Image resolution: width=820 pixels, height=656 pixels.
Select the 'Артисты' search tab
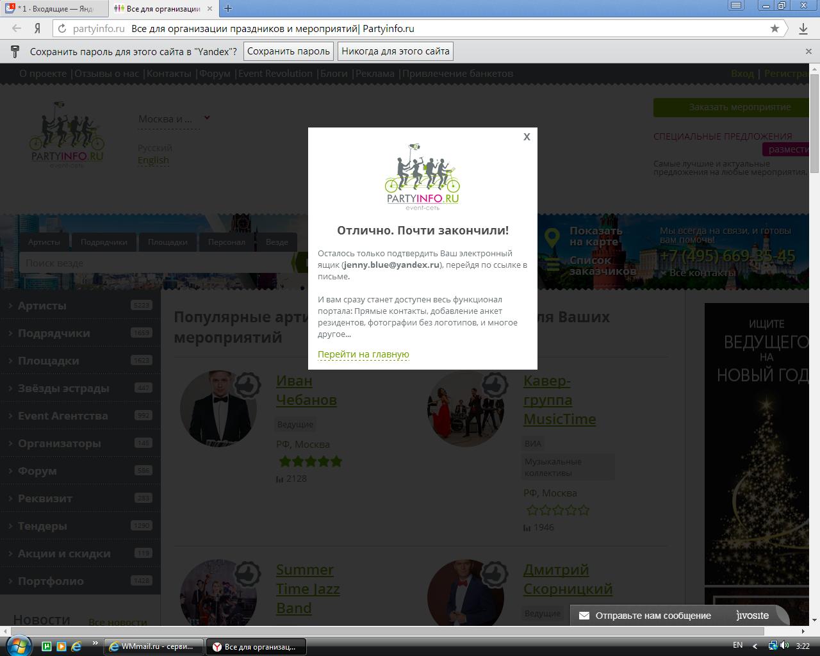(44, 242)
